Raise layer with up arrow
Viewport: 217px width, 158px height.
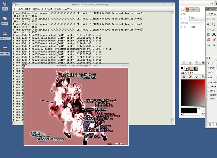click(x=190, y=63)
